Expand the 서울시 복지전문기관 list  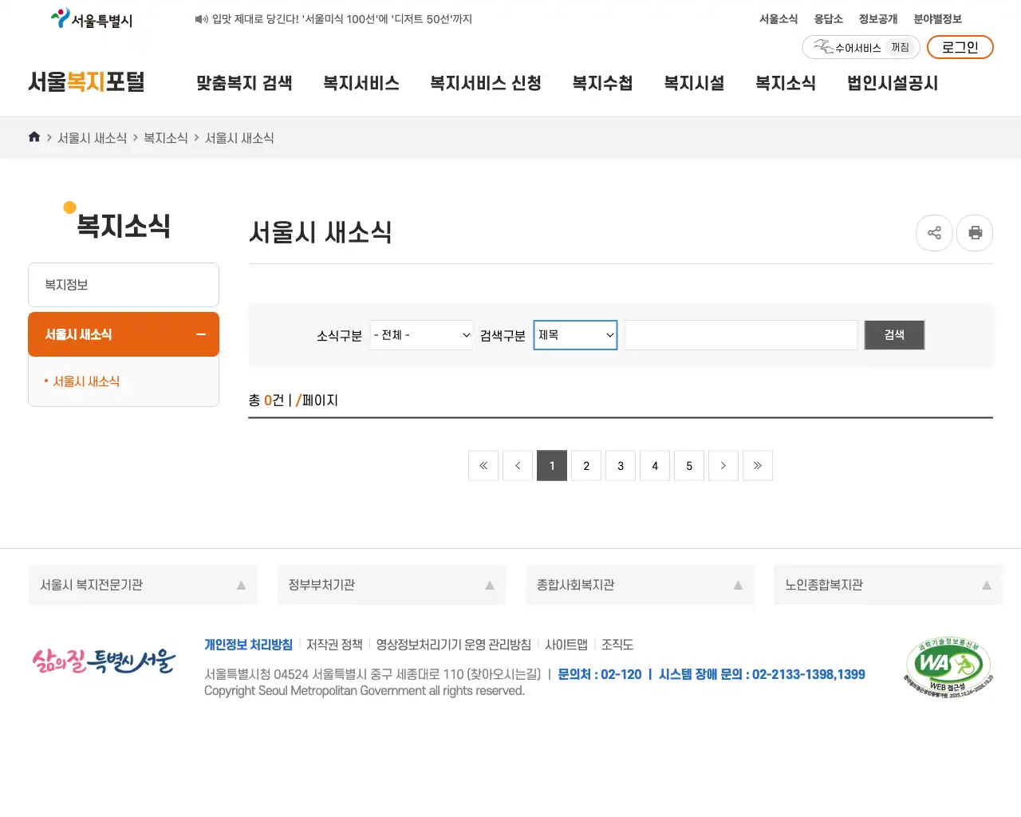(143, 585)
